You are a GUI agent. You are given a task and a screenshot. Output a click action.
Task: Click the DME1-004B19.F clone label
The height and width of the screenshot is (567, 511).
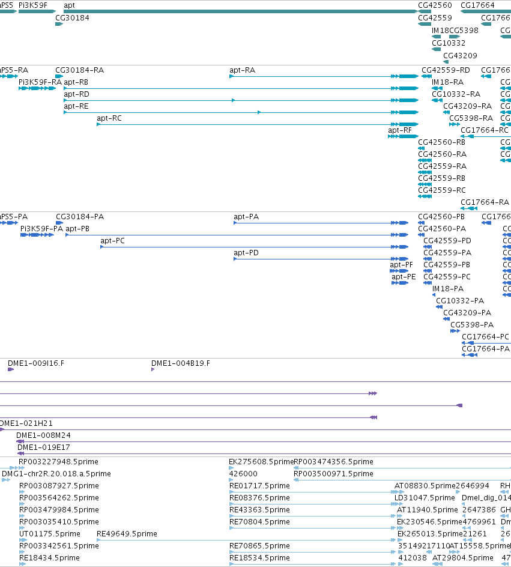181,363
